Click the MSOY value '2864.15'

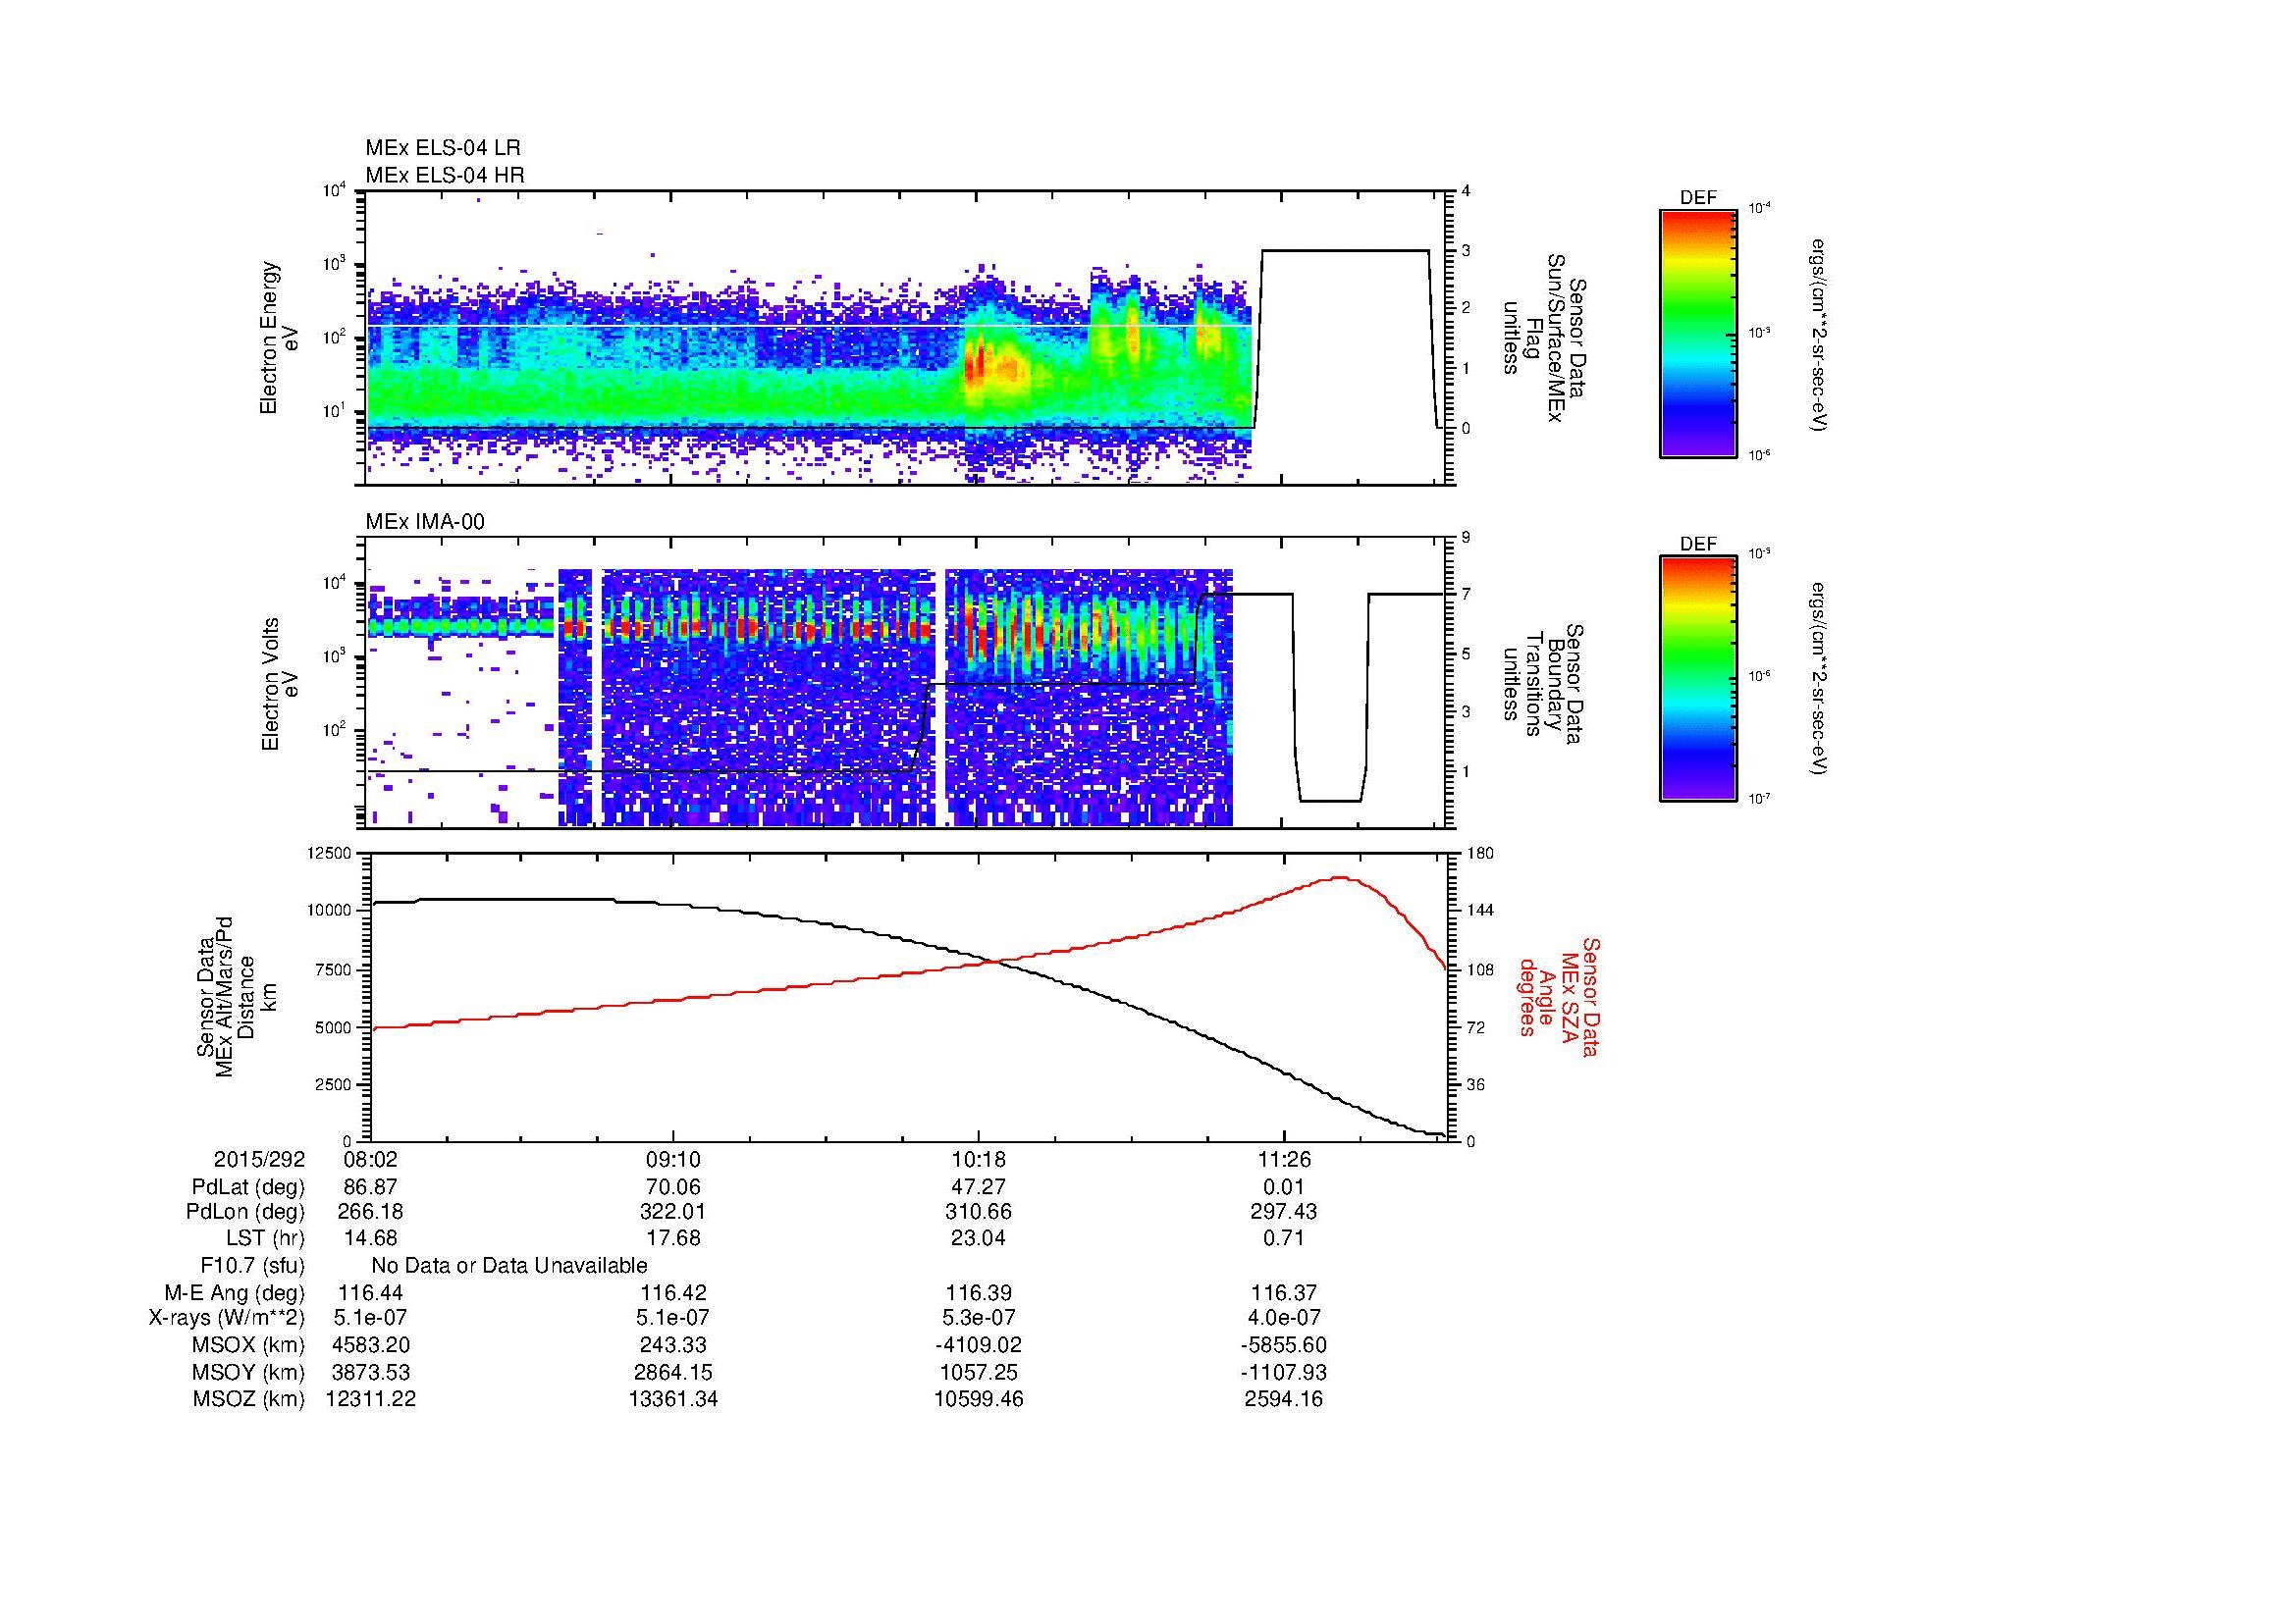click(673, 1372)
